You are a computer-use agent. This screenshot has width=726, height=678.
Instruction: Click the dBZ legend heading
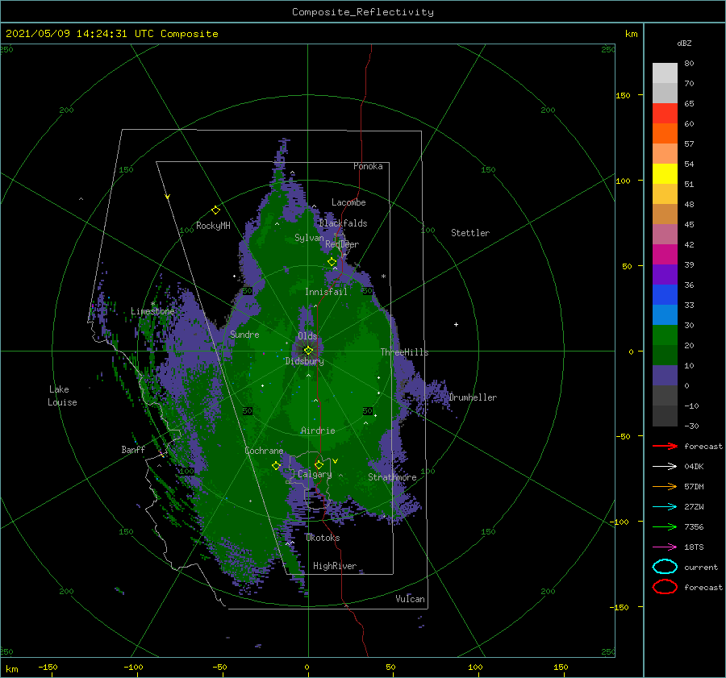684,43
